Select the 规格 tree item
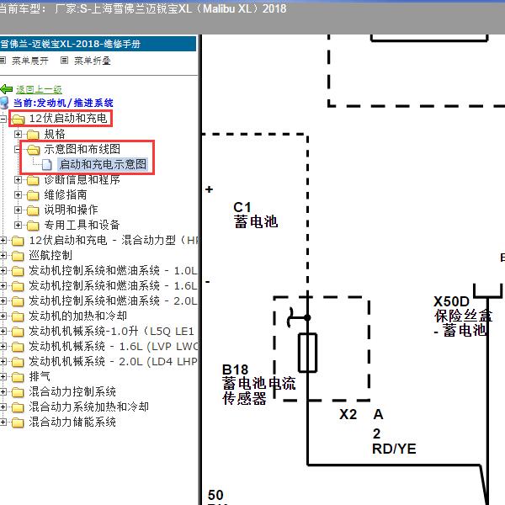This screenshot has height=505, width=505. [x=55, y=134]
